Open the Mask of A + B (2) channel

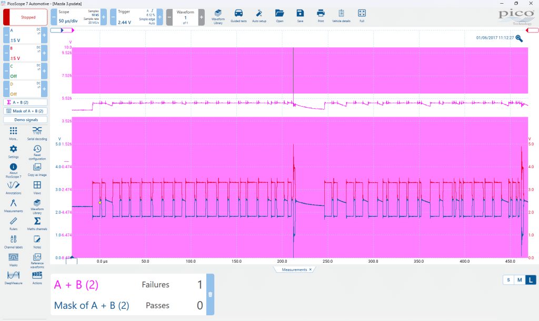tap(25, 111)
